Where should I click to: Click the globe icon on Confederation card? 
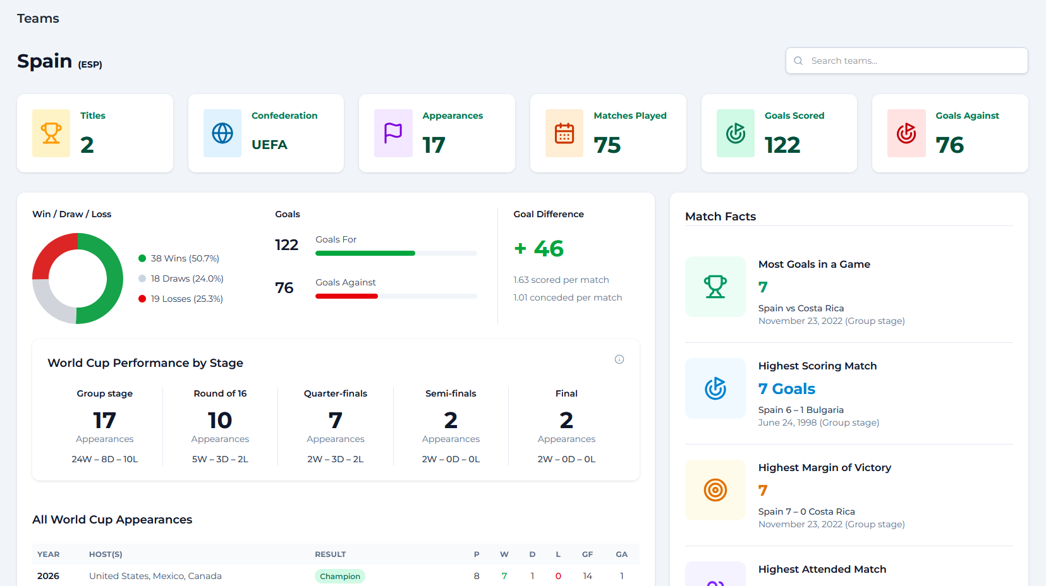point(222,133)
